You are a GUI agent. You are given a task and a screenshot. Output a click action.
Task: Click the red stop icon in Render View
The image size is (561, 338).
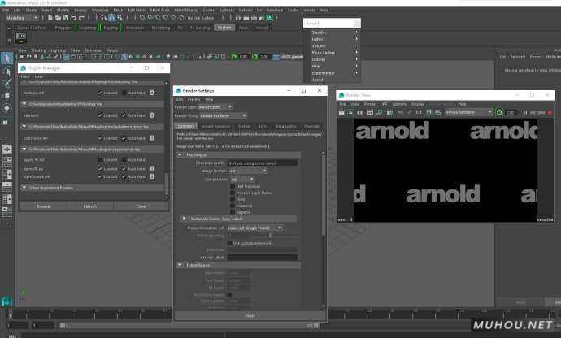550,112
